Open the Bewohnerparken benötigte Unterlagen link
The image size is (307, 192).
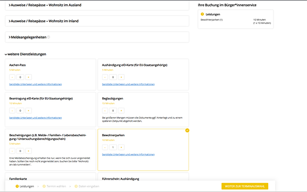click(x=128, y=155)
